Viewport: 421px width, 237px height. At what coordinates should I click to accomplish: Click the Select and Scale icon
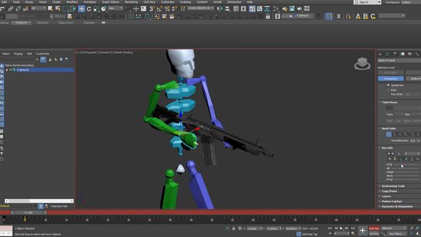pos(97,9)
